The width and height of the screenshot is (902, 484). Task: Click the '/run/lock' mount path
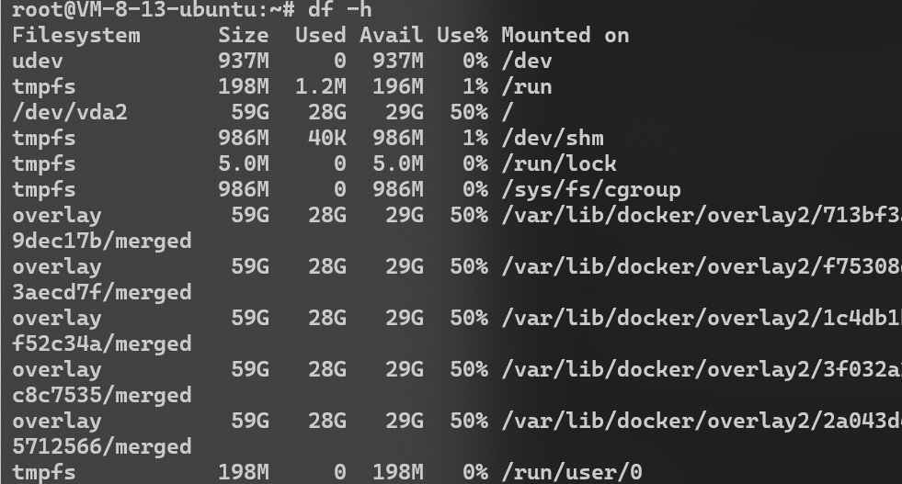pos(558,163)
